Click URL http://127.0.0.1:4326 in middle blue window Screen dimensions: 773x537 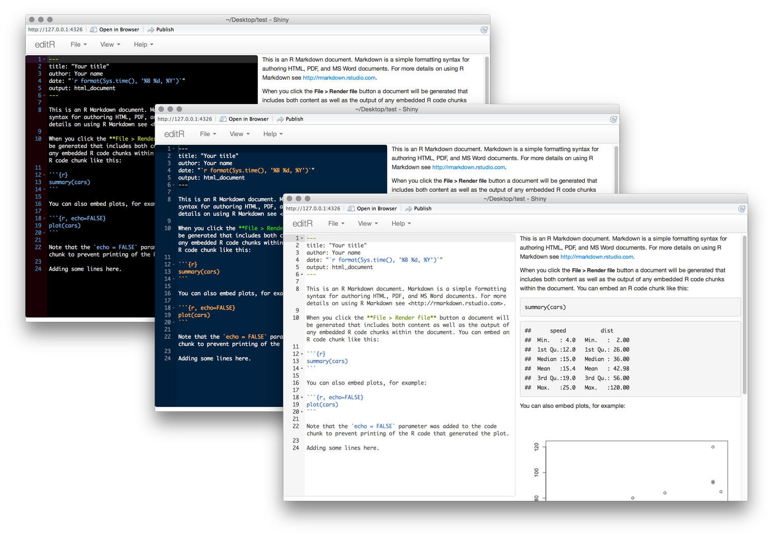[184, 119]
